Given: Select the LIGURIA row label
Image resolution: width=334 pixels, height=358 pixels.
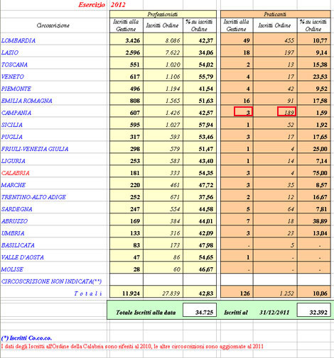Looking at the screenshot, I should point(14,161).
